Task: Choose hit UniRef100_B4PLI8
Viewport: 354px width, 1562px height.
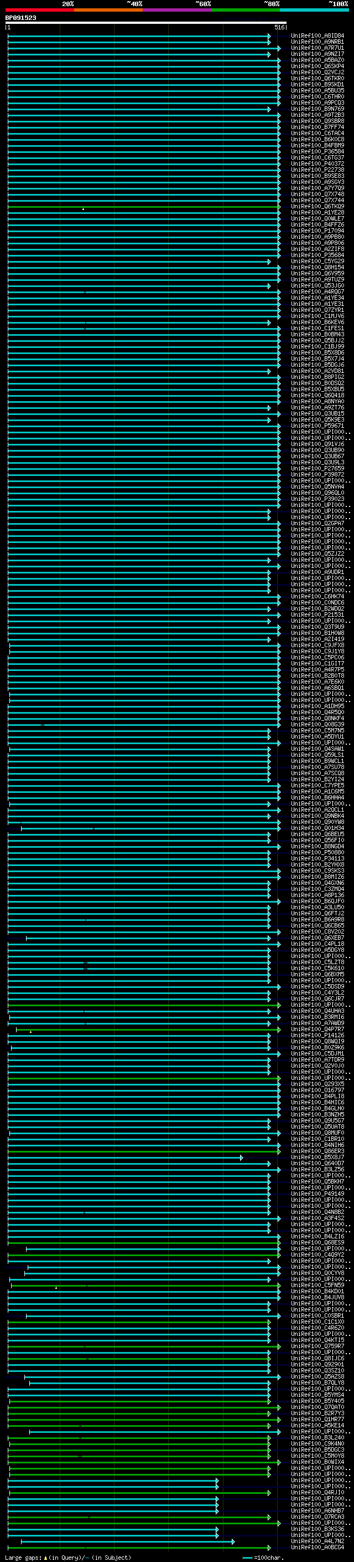Action: (x=317, y=1097)
